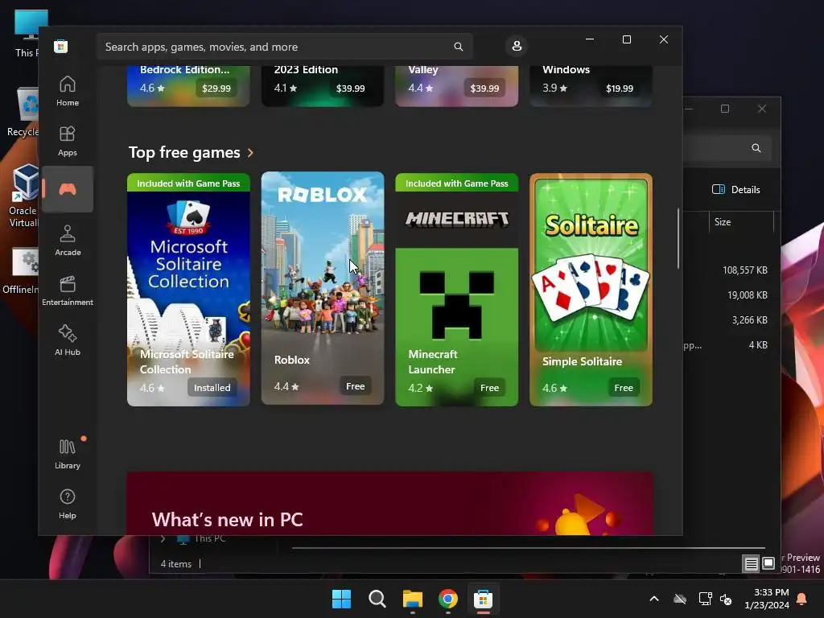
Task: Open Top free games heading link
Action: pyautogui.click(x=184, y=152)
